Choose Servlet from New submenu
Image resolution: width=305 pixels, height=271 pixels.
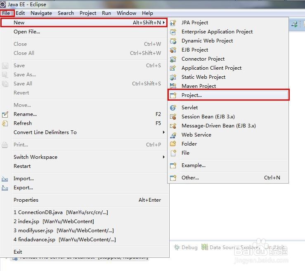[228, 108]
